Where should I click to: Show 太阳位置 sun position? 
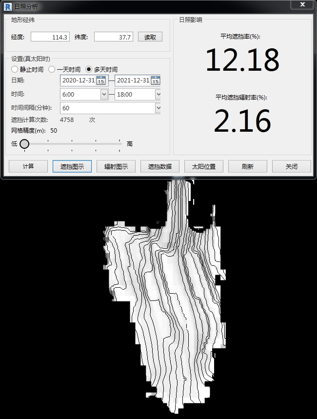point(204,166)
